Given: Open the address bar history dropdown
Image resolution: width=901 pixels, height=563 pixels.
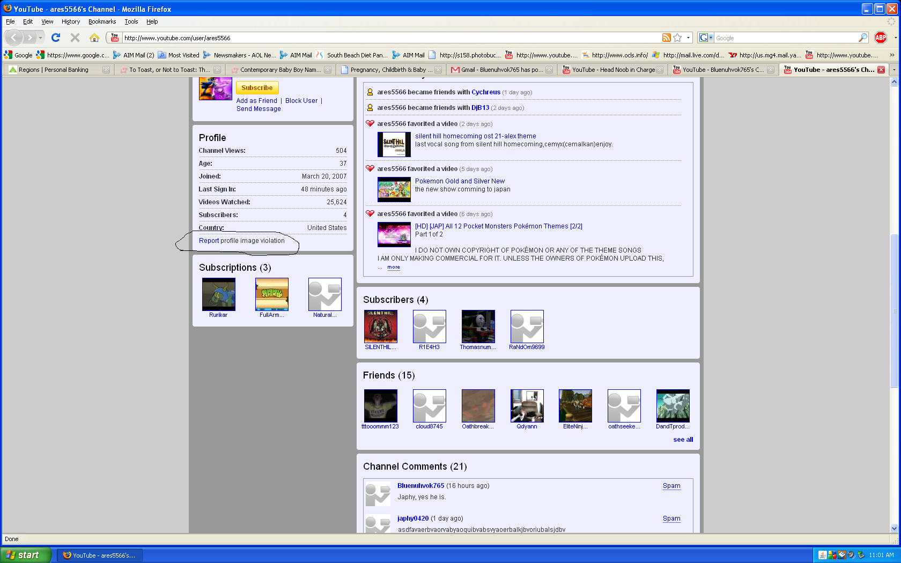Looking at the screenshot, I should [689, 38].
